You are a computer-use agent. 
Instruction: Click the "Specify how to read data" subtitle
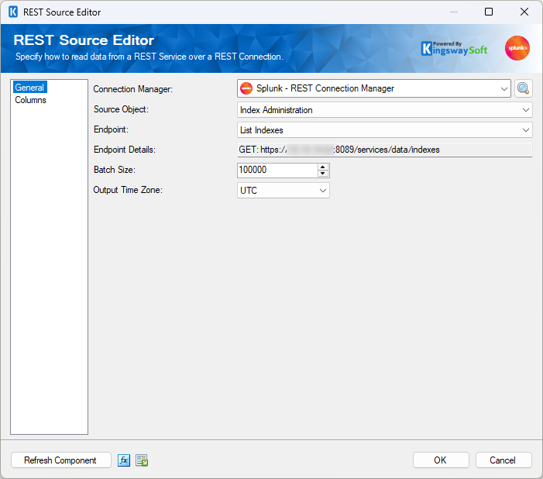pos(149,57)
